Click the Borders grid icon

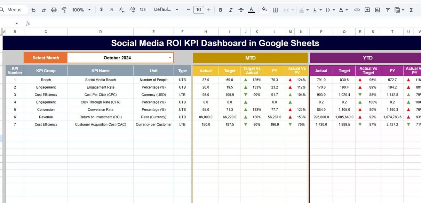point(275,10)
